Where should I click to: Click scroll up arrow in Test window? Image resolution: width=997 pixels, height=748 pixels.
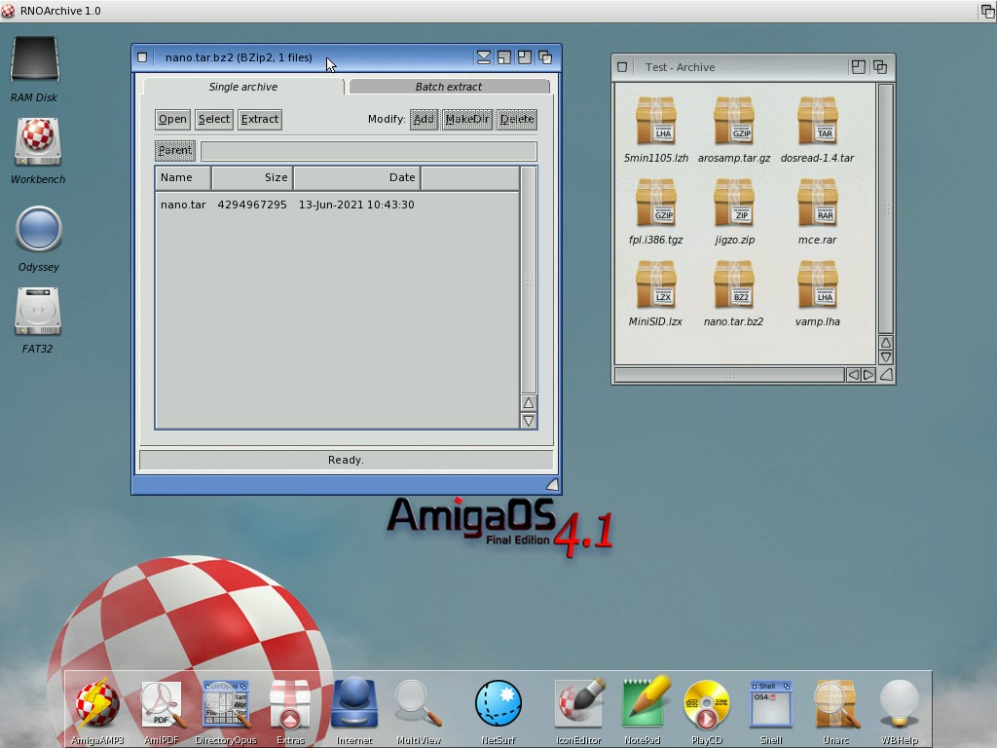click(x=885, y=343)
